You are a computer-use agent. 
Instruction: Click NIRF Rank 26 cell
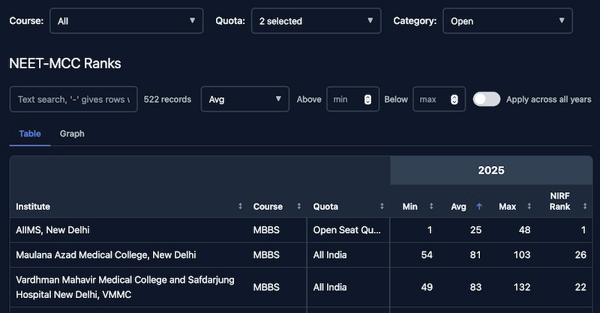pos(580,254)
